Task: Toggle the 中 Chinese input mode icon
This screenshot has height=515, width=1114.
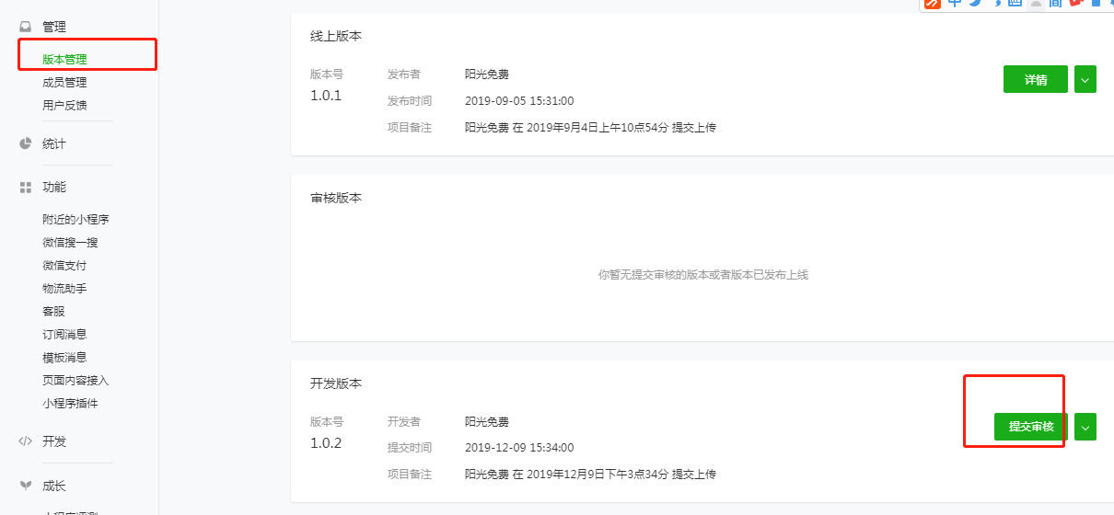Action: pos(954,3)
